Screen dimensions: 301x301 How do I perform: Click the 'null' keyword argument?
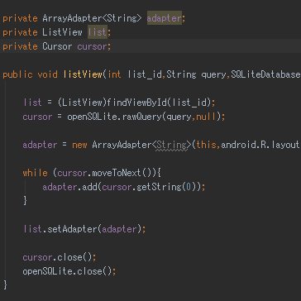pos(206,117)
